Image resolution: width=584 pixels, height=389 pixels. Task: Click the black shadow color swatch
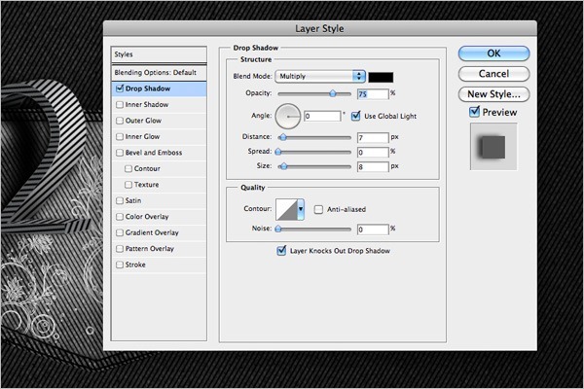click(381, 77)
